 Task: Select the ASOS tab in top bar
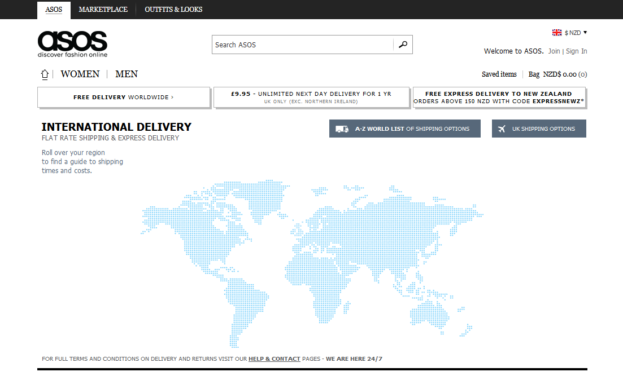coord(54,10)
